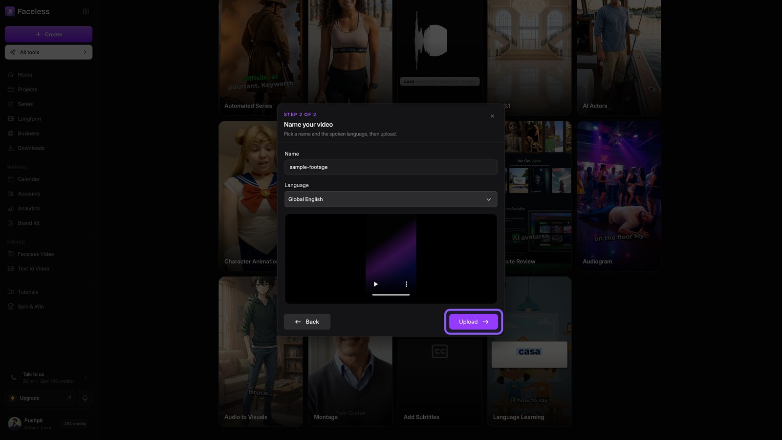This screenshot has height=440, width=782.
Task: Collapse the sidebar panel icon
Action: [86, 11]
